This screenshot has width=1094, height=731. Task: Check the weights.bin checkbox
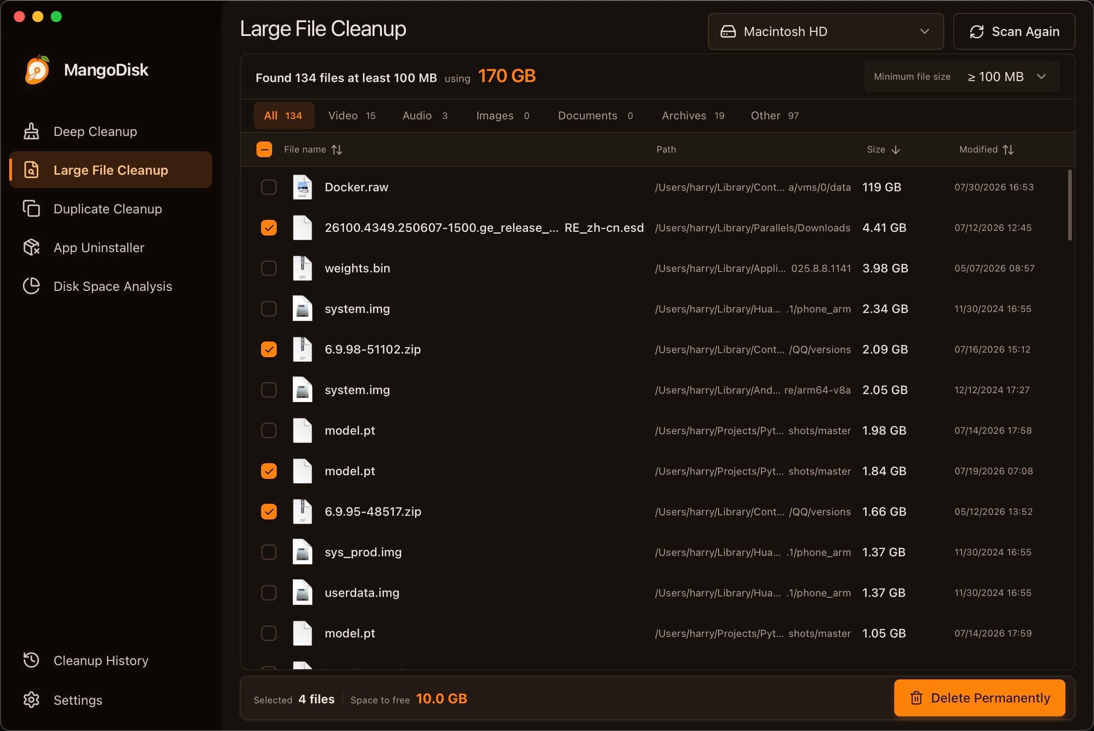[269, 268]
